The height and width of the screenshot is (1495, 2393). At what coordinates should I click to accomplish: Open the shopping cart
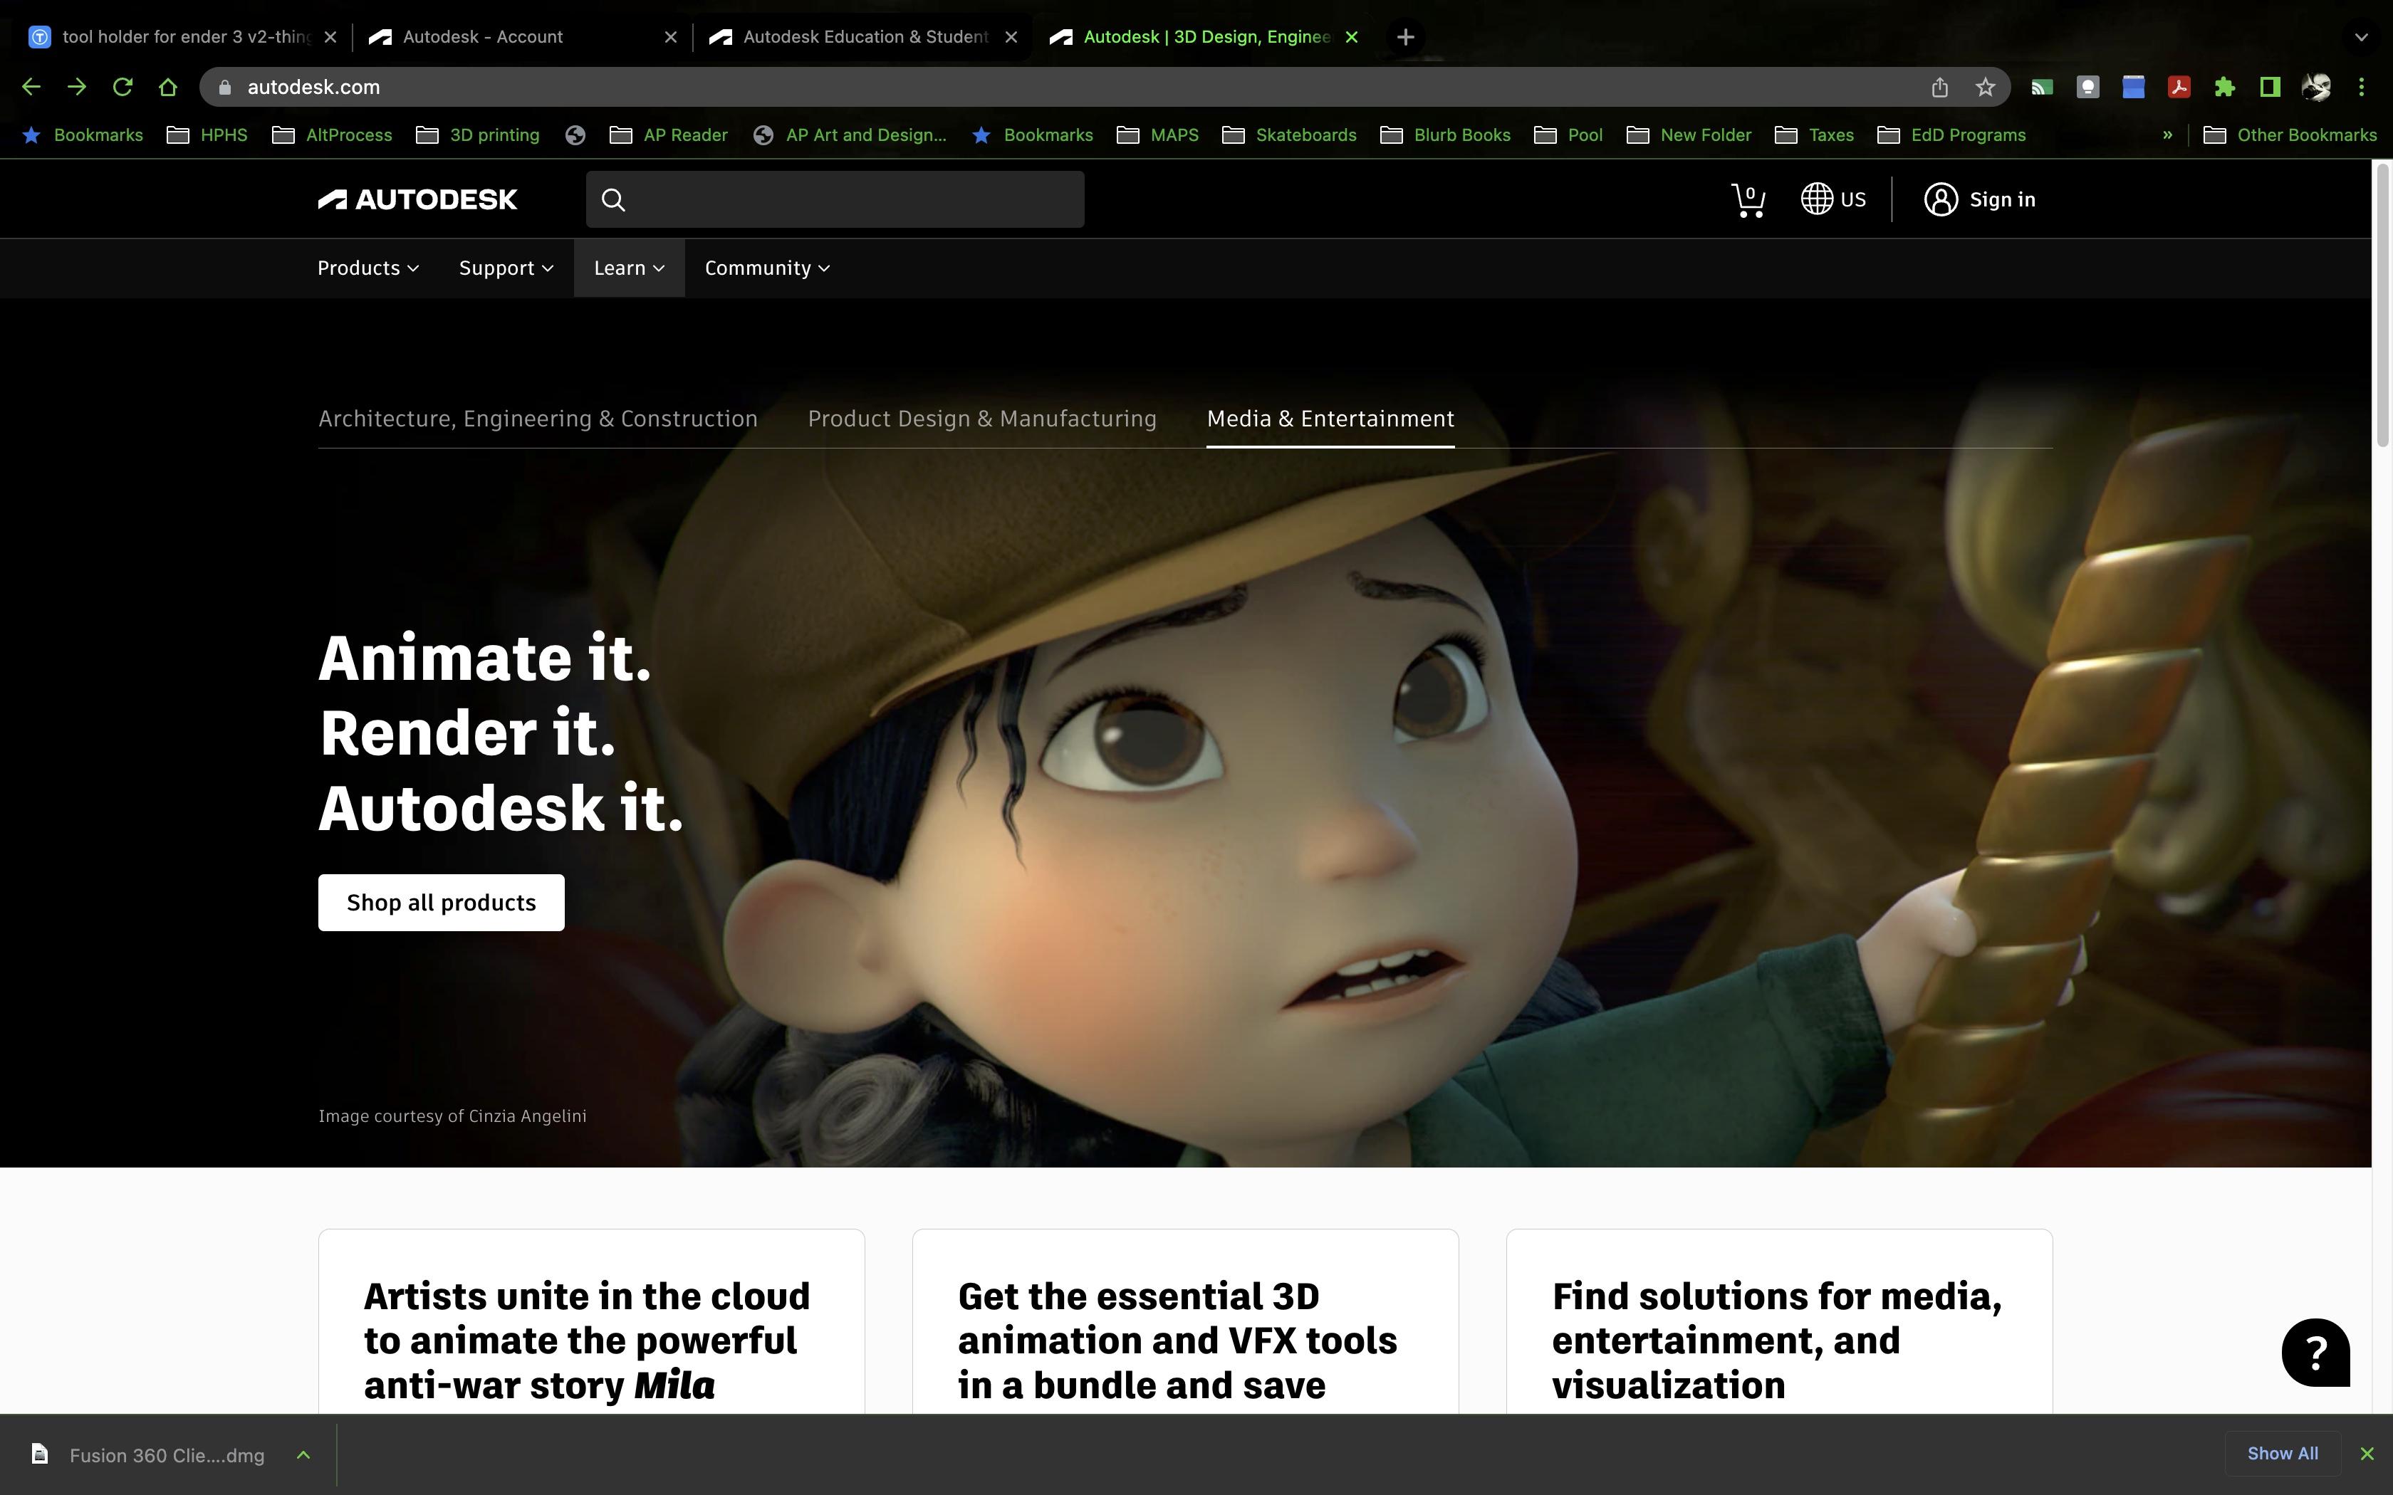pyautogui.click(x=1748, y=200)
